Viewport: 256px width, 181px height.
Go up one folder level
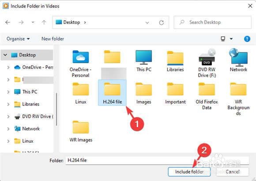click(x=44, y=22)
